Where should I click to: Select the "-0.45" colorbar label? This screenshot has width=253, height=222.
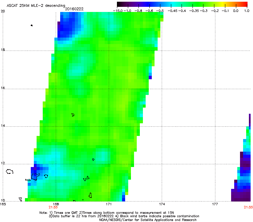[173, 11]
